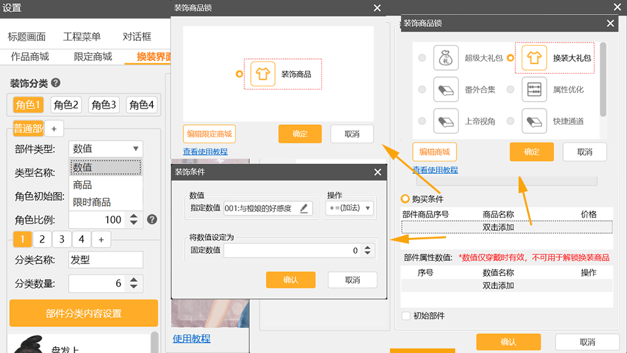Viewport: 627px width, 353px height.
Task: Enable the 初始部件 checkbox
Action: pos(406,316)
